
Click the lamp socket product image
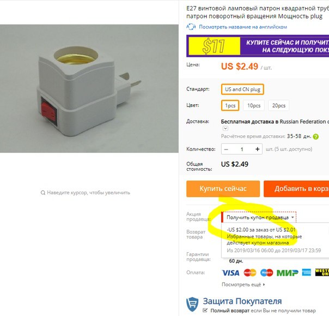tap(89, 88)
